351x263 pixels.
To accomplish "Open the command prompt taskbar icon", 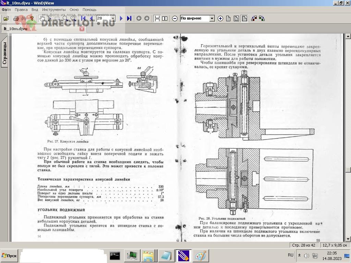I will pos(115,256).
